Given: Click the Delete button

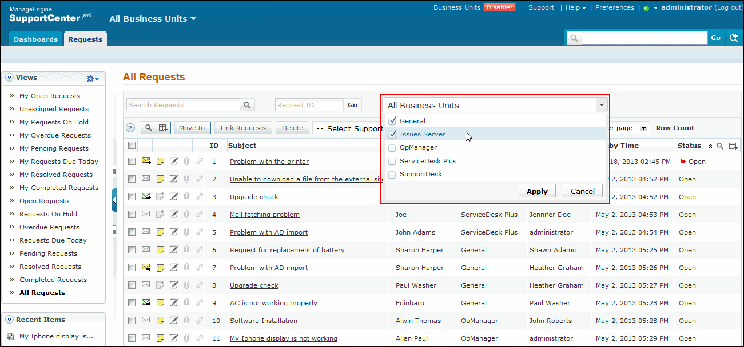Looking at the screenshot, I should (292, 128).
